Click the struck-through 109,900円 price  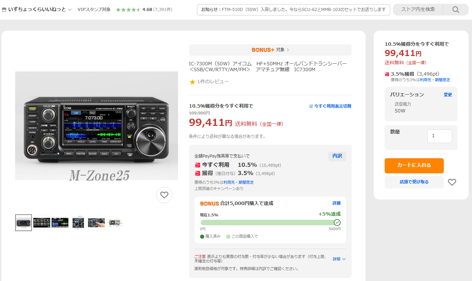pos(199,113)
